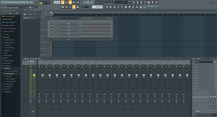The height and width of the screenshot is (117, 217).
Task: Click the blend recording overdub icon
Action: tap(74, 2)
